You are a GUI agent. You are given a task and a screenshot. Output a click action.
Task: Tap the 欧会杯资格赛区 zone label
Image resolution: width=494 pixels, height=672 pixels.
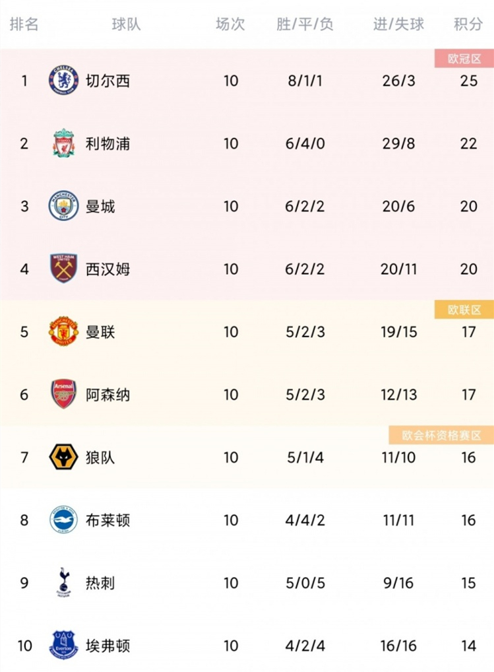(x=441, y=436)
